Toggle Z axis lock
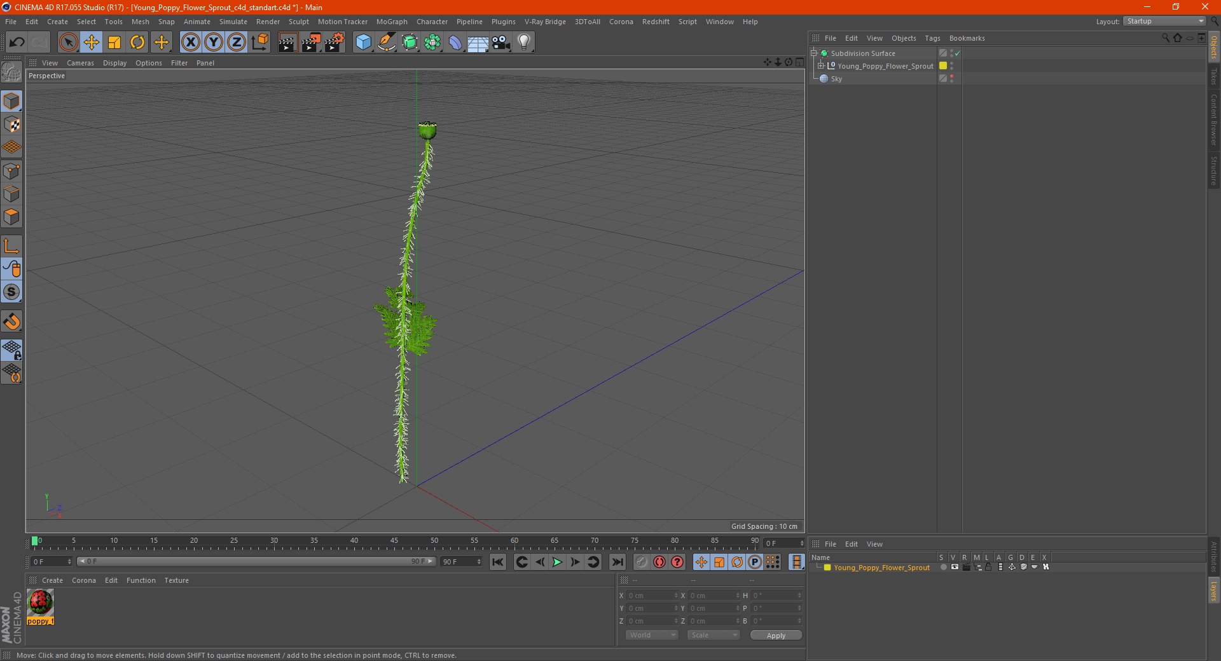The width and height of the screenshot is (1221, 661). 237,43
